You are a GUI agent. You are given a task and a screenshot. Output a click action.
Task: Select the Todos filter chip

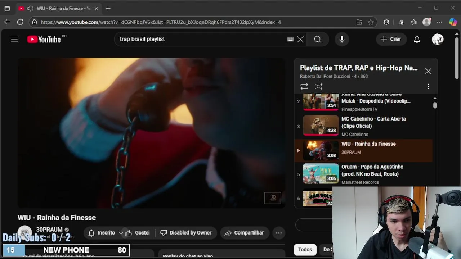[x=305, y=249]
